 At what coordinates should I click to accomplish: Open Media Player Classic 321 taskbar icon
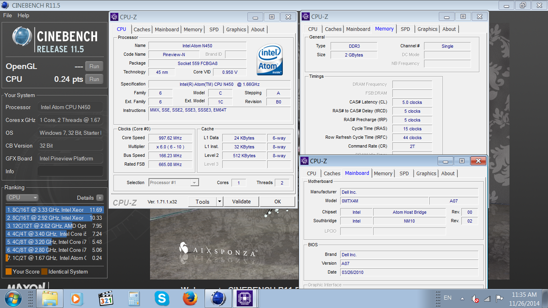pyautogui.click(x=106, y=298)
